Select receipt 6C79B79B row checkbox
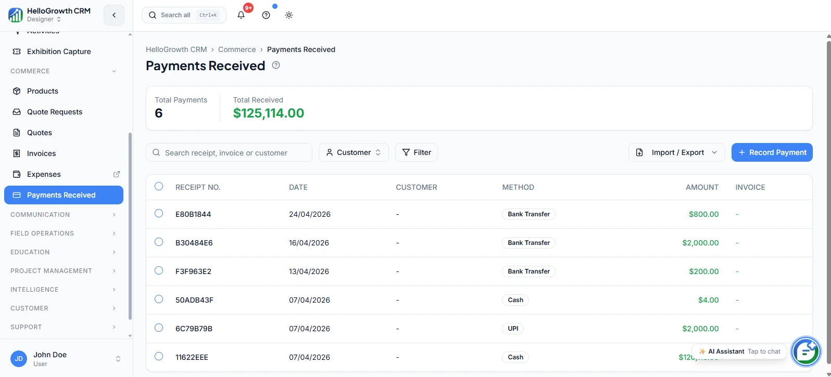The height and width of the screenshot is (377, 831). [159, 328]
